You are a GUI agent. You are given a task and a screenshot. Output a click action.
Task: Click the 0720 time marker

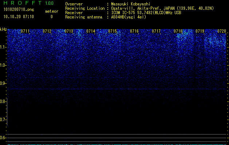pos(222,31)
